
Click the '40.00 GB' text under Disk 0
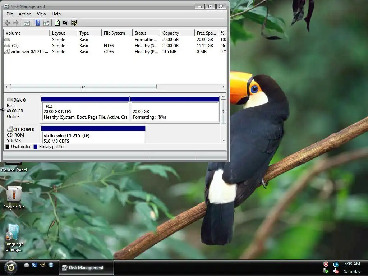pos(15,111)
